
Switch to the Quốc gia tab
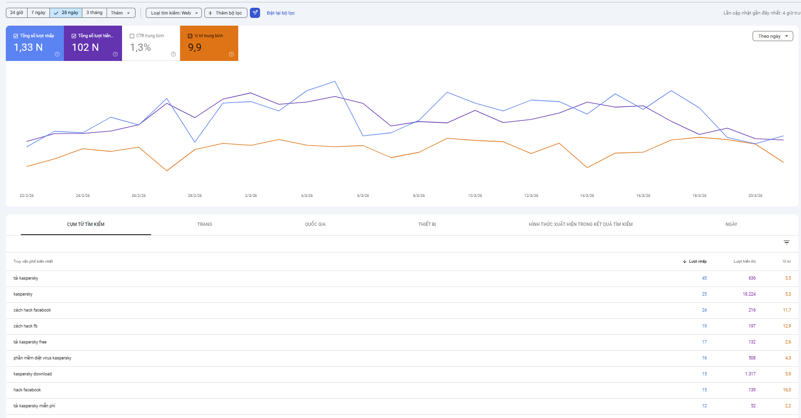[315, 224]
